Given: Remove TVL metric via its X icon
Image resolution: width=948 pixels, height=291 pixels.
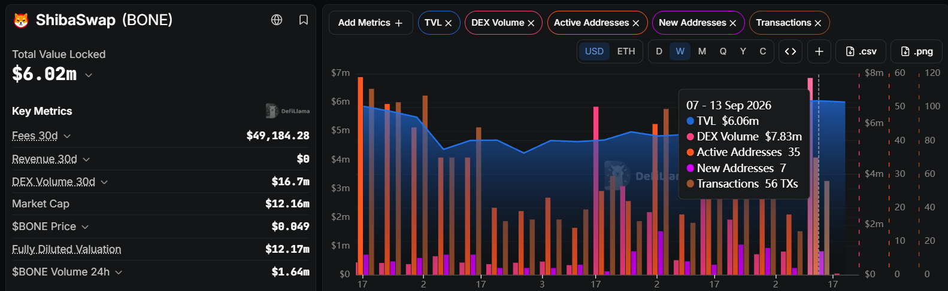Looking at the screenshot, I should pyautogui.click(x=448, y=23).
